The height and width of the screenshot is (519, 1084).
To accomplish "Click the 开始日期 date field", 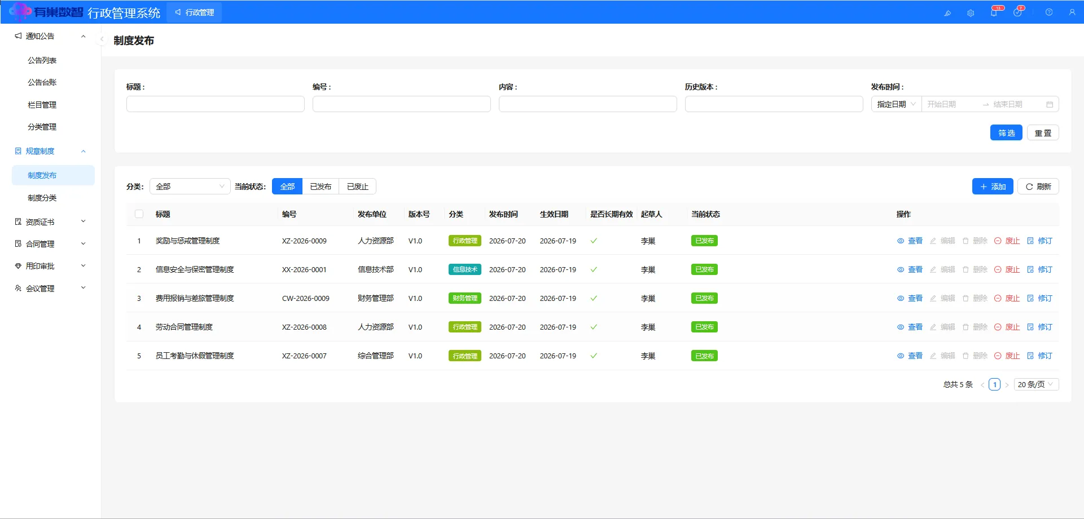I will (x=951, y=104).
